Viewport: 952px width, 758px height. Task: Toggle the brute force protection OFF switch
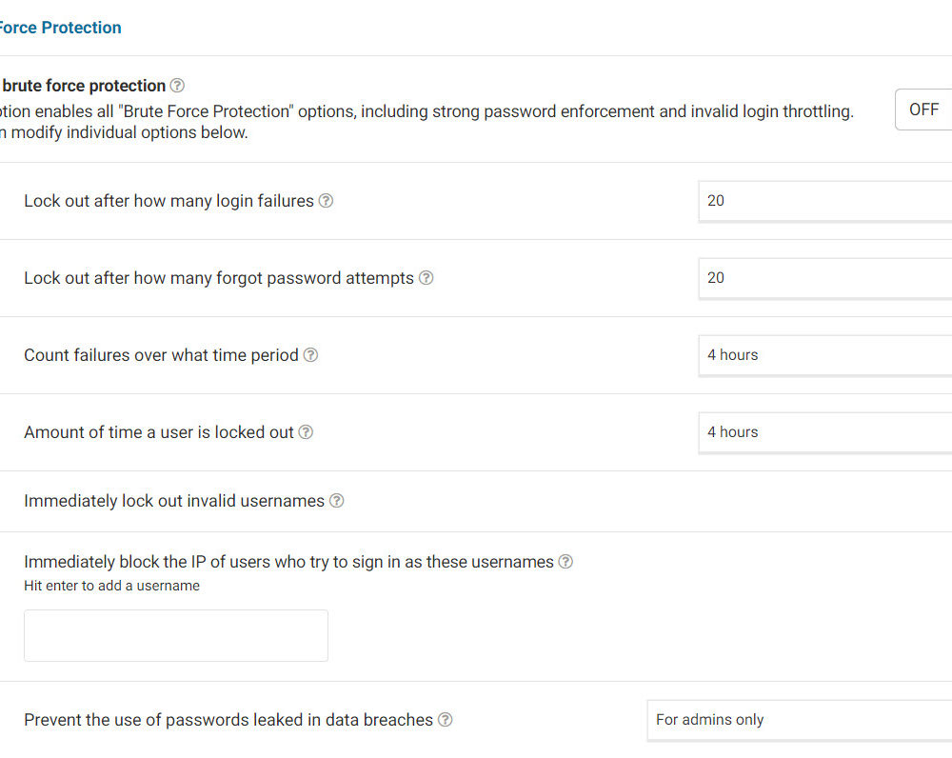922,110
